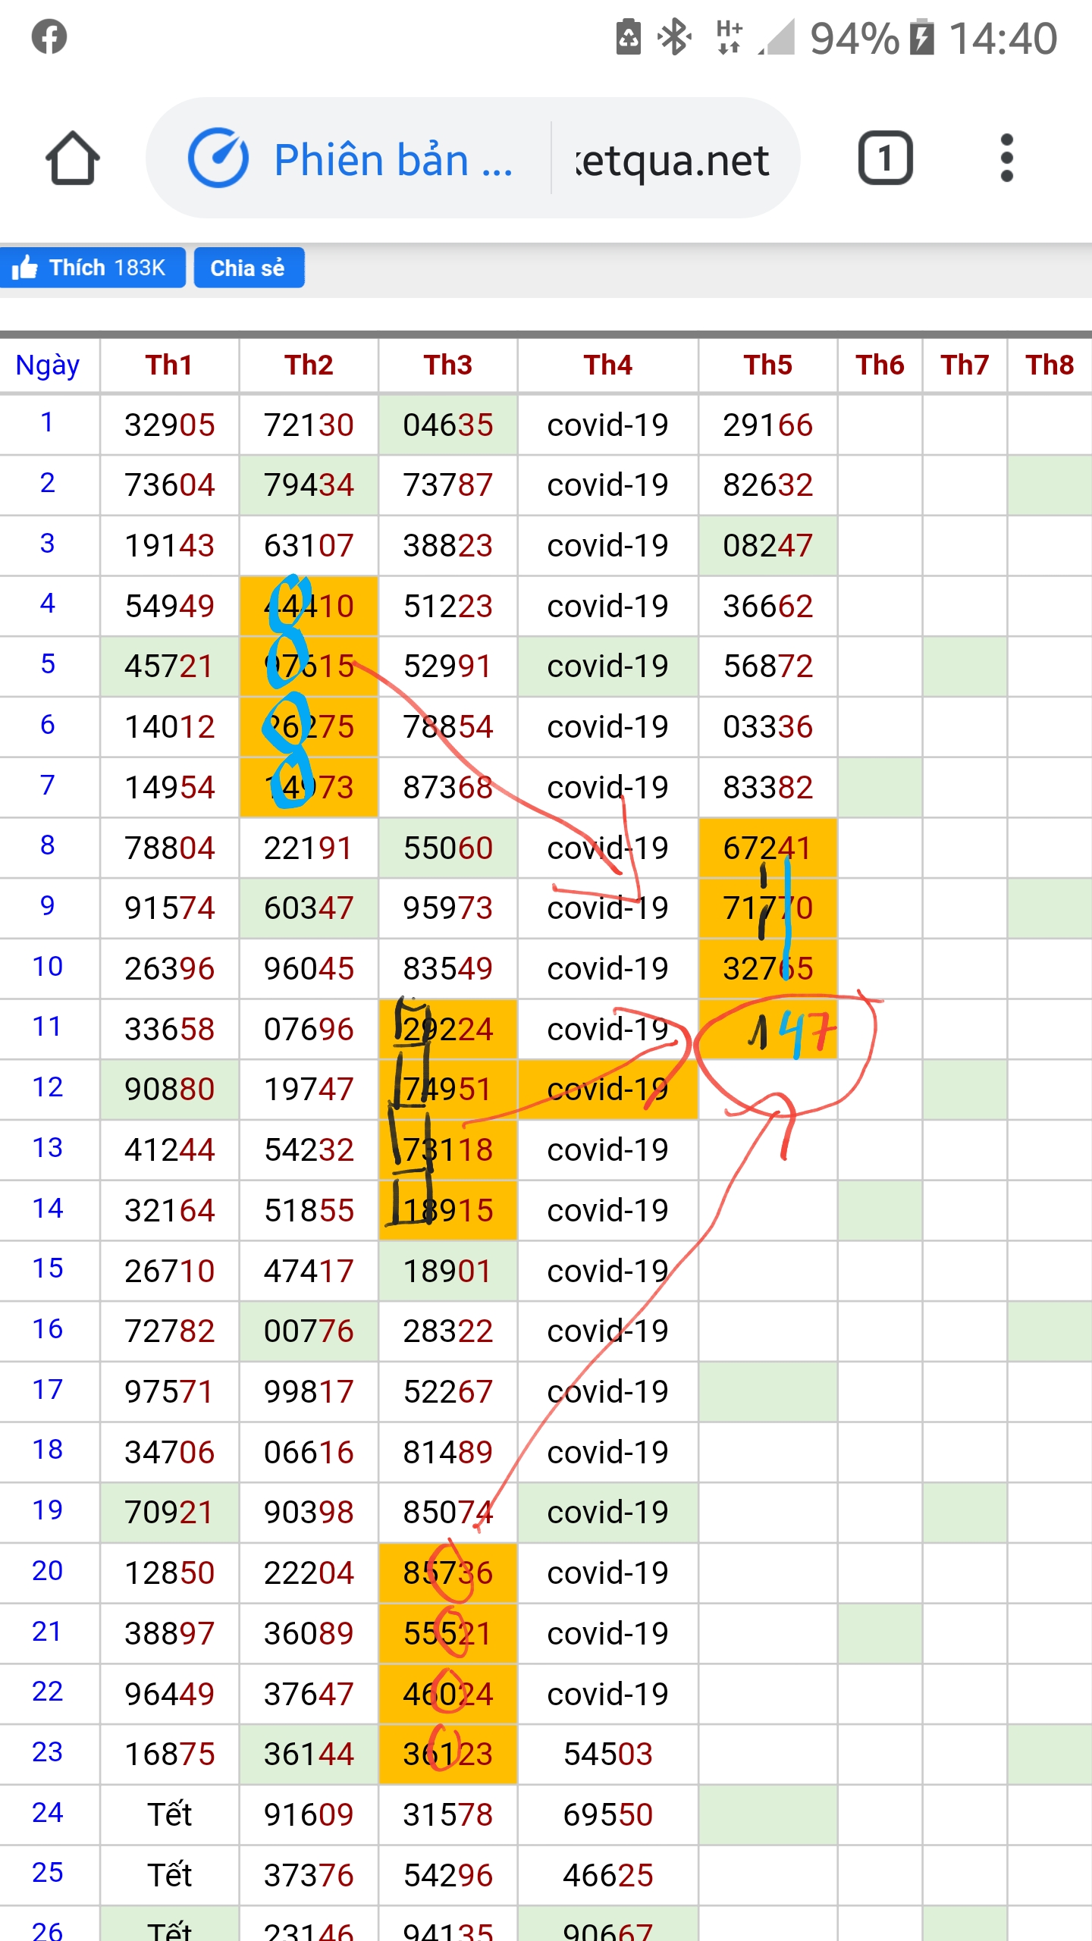Tap cell 54503 in Th4
Viewport: 1092px width, 1941px height.
coord(608,1754)
